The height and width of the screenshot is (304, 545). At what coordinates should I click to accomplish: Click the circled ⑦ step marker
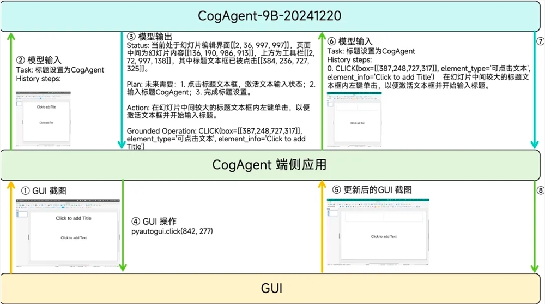click(x=540, y=41)
